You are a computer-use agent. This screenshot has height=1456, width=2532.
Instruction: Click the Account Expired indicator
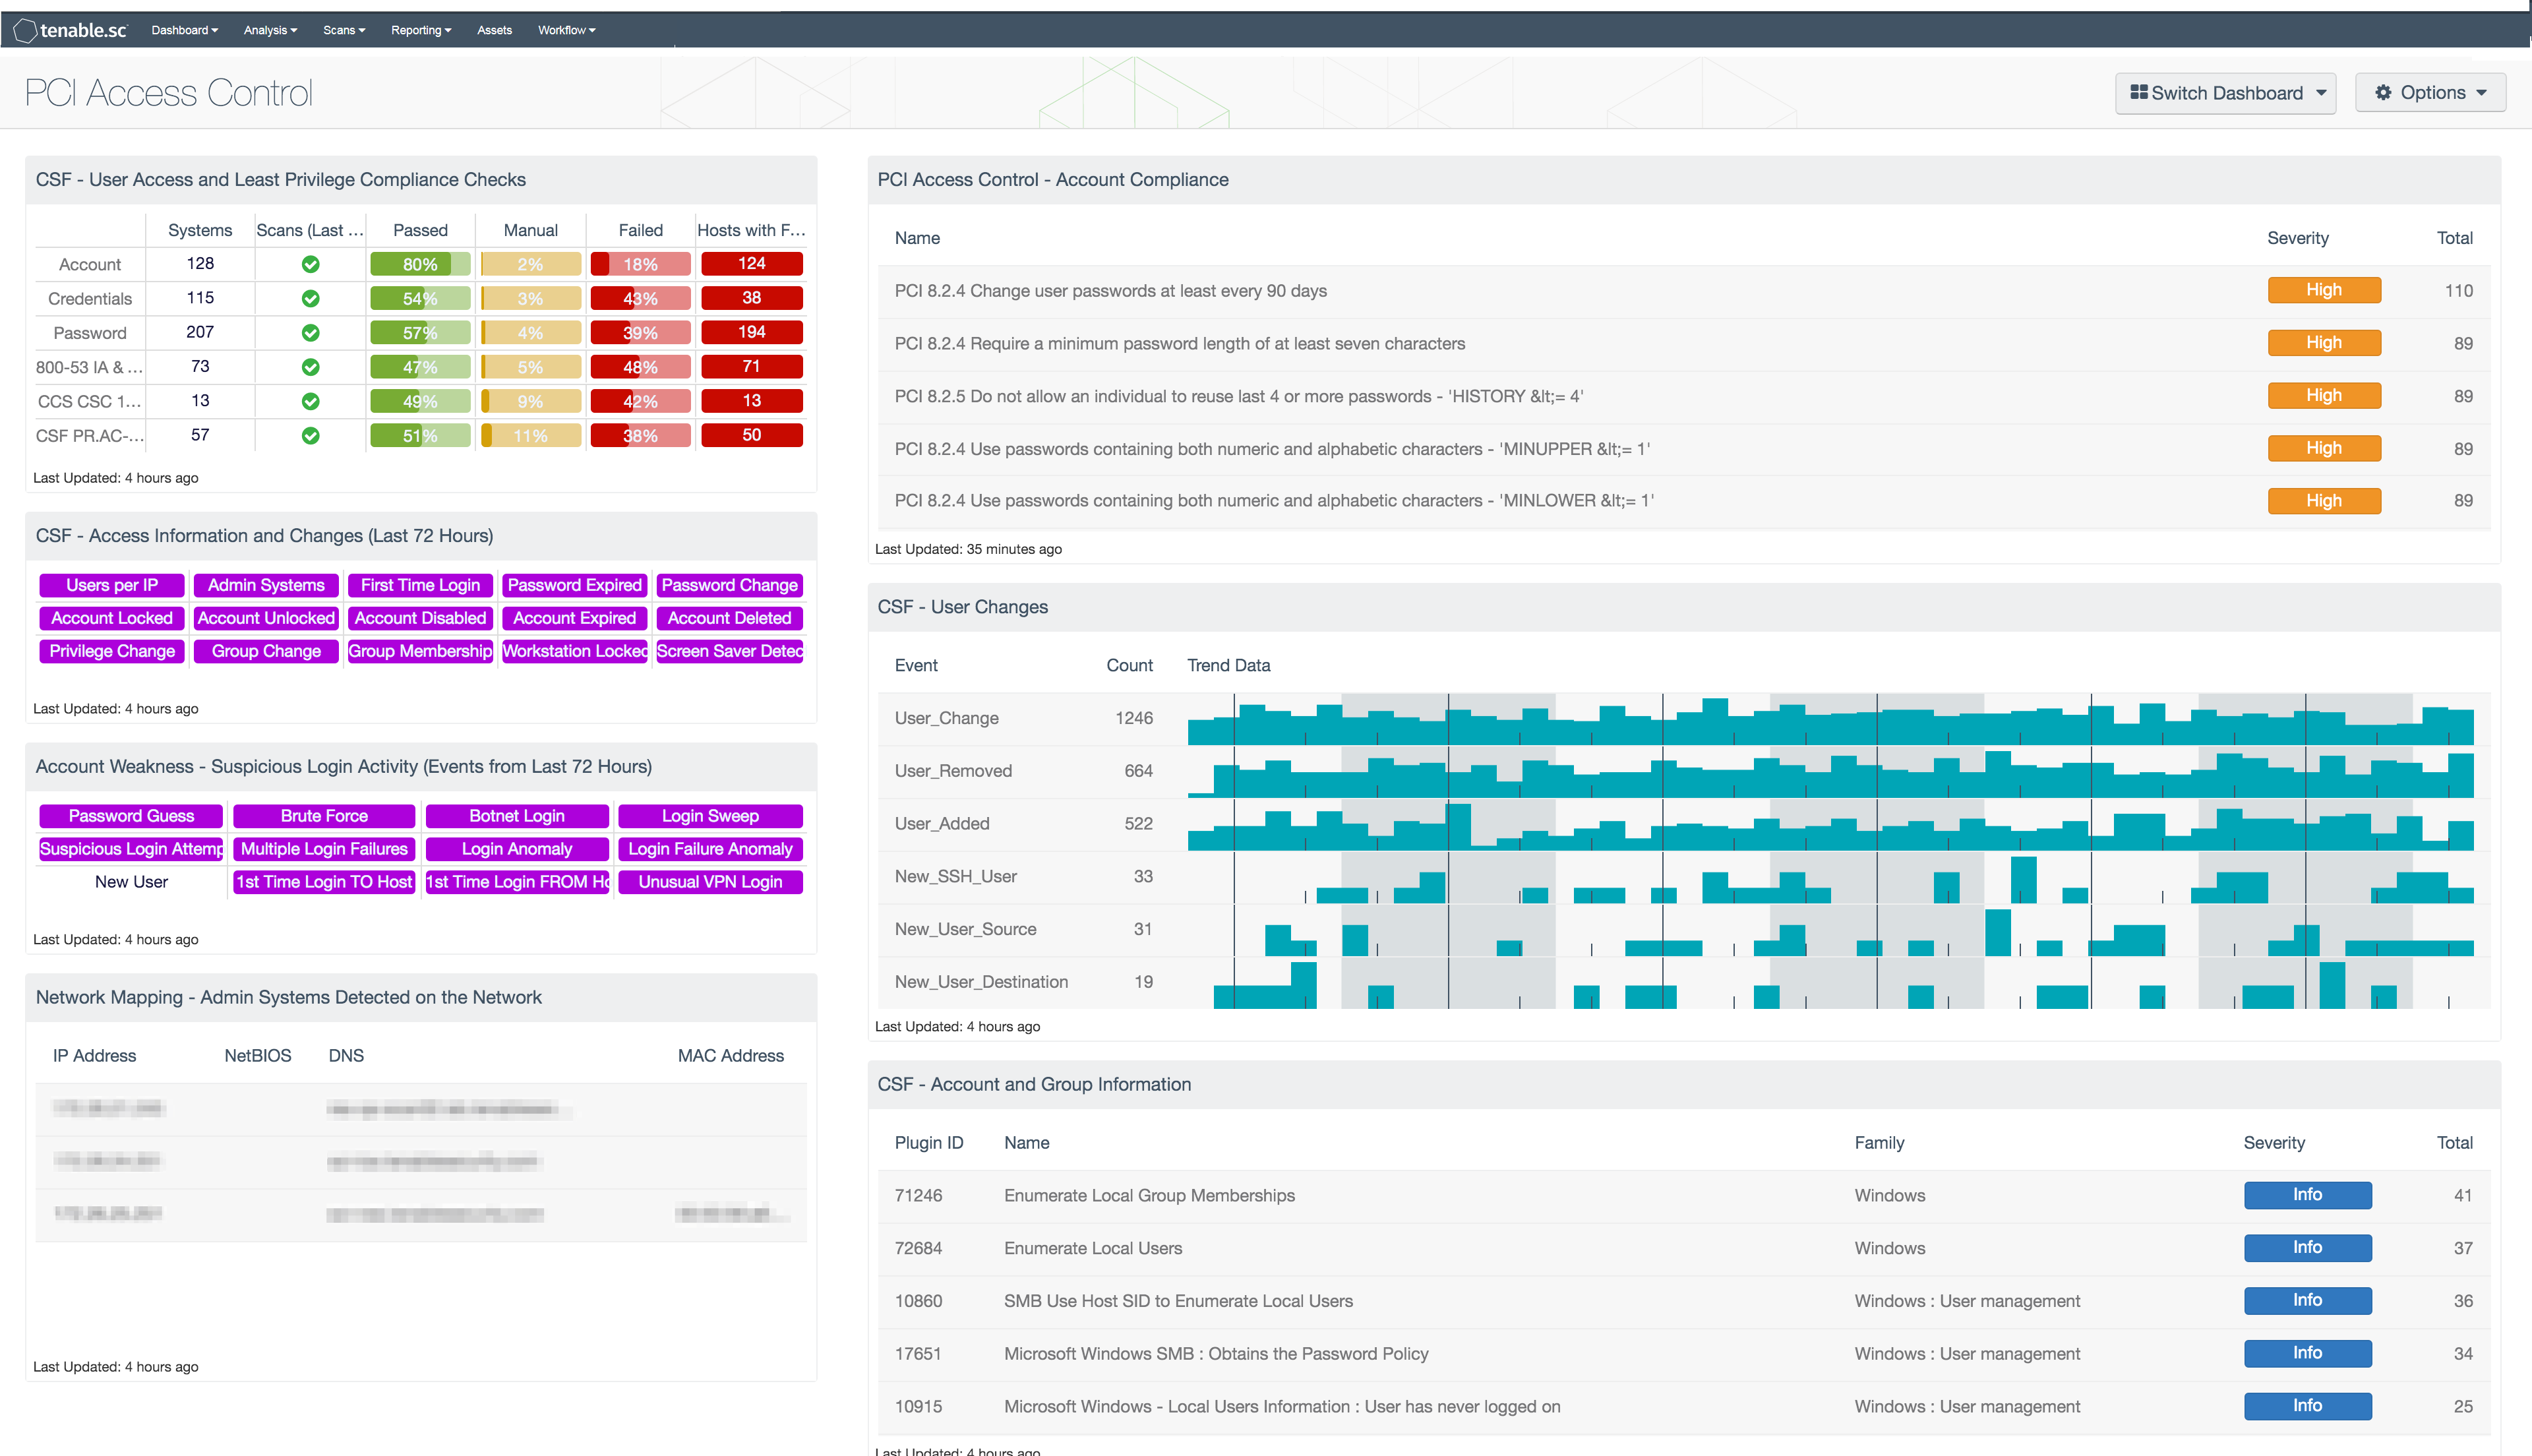coord(575,618)
